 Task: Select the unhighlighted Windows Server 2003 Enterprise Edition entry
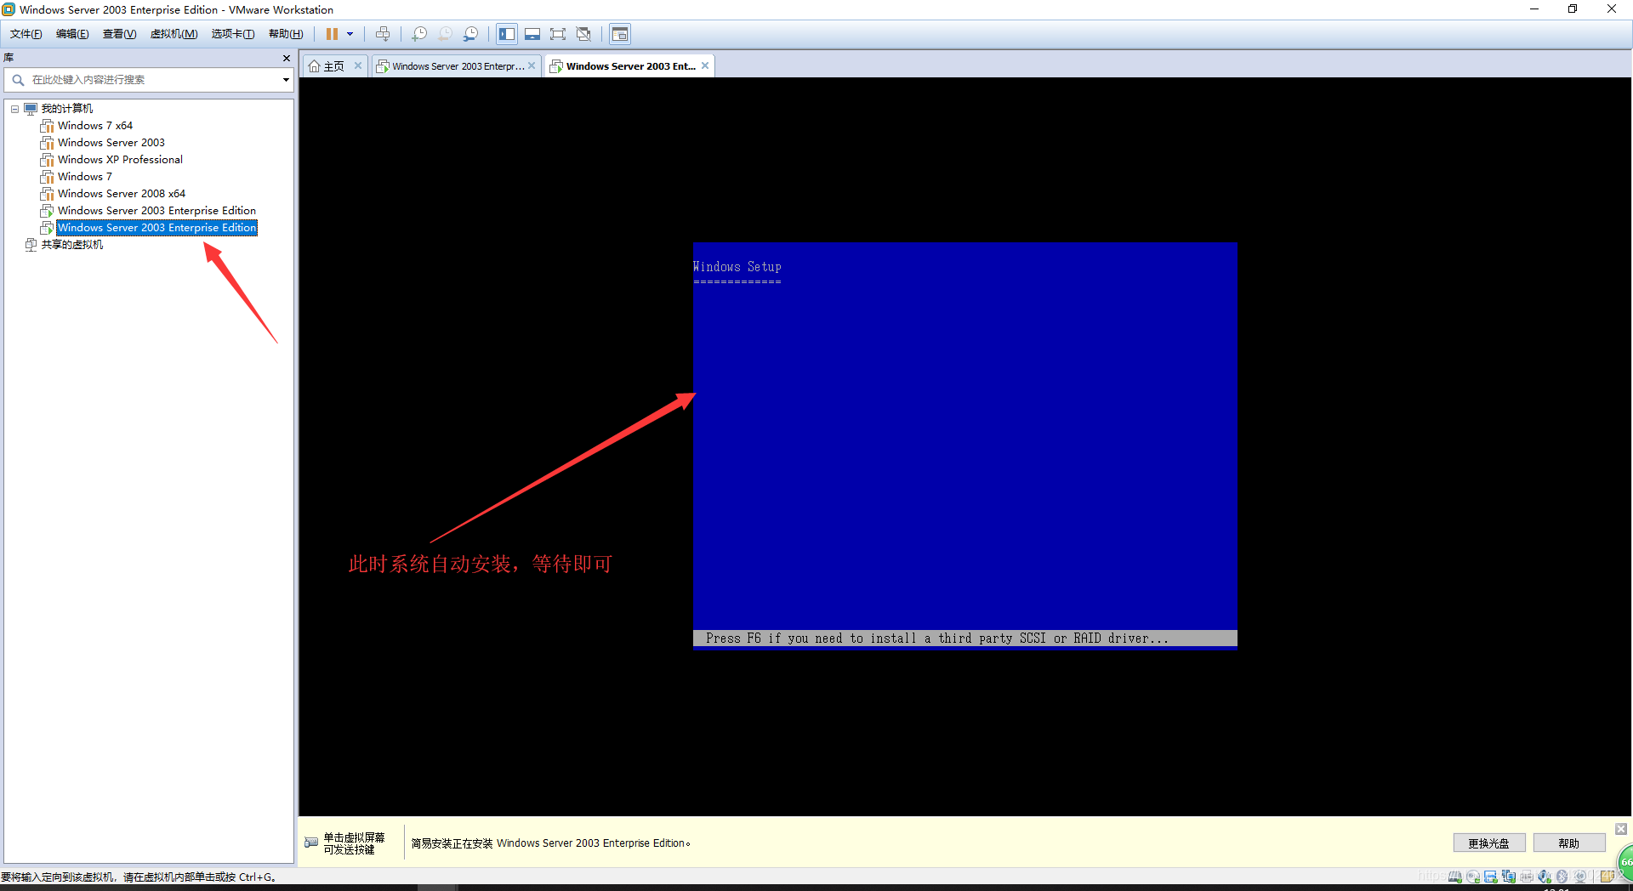point(156,210)
